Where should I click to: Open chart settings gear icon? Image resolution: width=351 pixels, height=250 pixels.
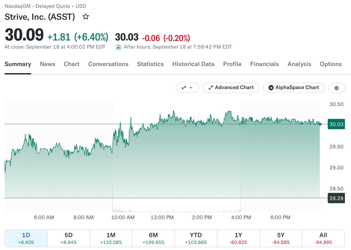(x=337, y=88)
